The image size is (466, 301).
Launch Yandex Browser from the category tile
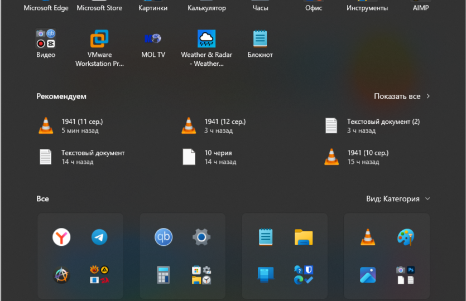point(61,237)
